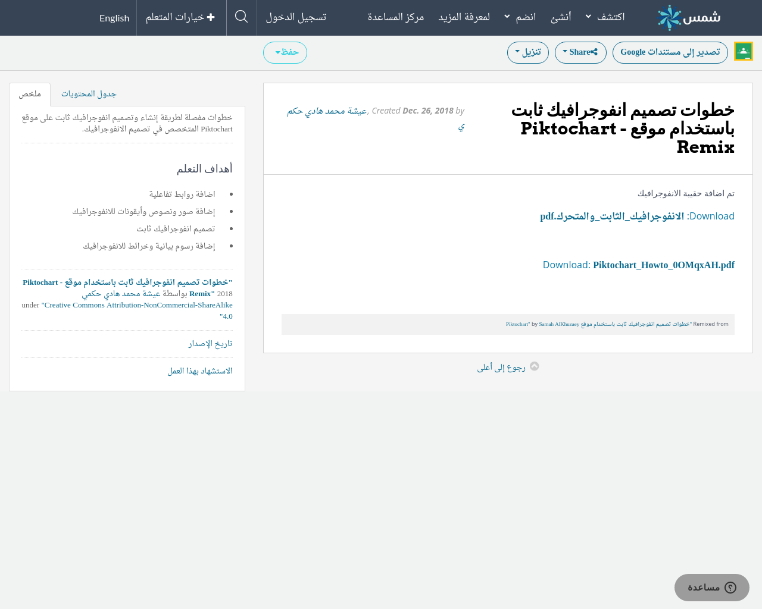The image size is (762, 609).
Task: Download Piktochart_Howto_0OMqxAH.pdf file
Action: coord(663,265)
